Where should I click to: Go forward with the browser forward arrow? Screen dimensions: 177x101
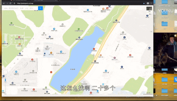(7, 3)
